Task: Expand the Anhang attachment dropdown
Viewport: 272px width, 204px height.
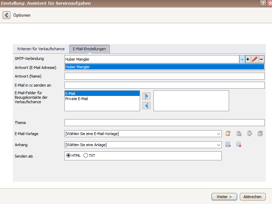Action: coord(219,145)
